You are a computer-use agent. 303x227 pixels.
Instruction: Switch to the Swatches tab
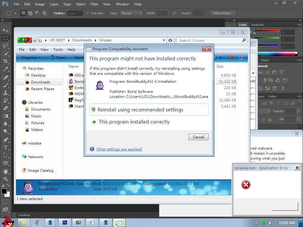(x=257, y=25)
